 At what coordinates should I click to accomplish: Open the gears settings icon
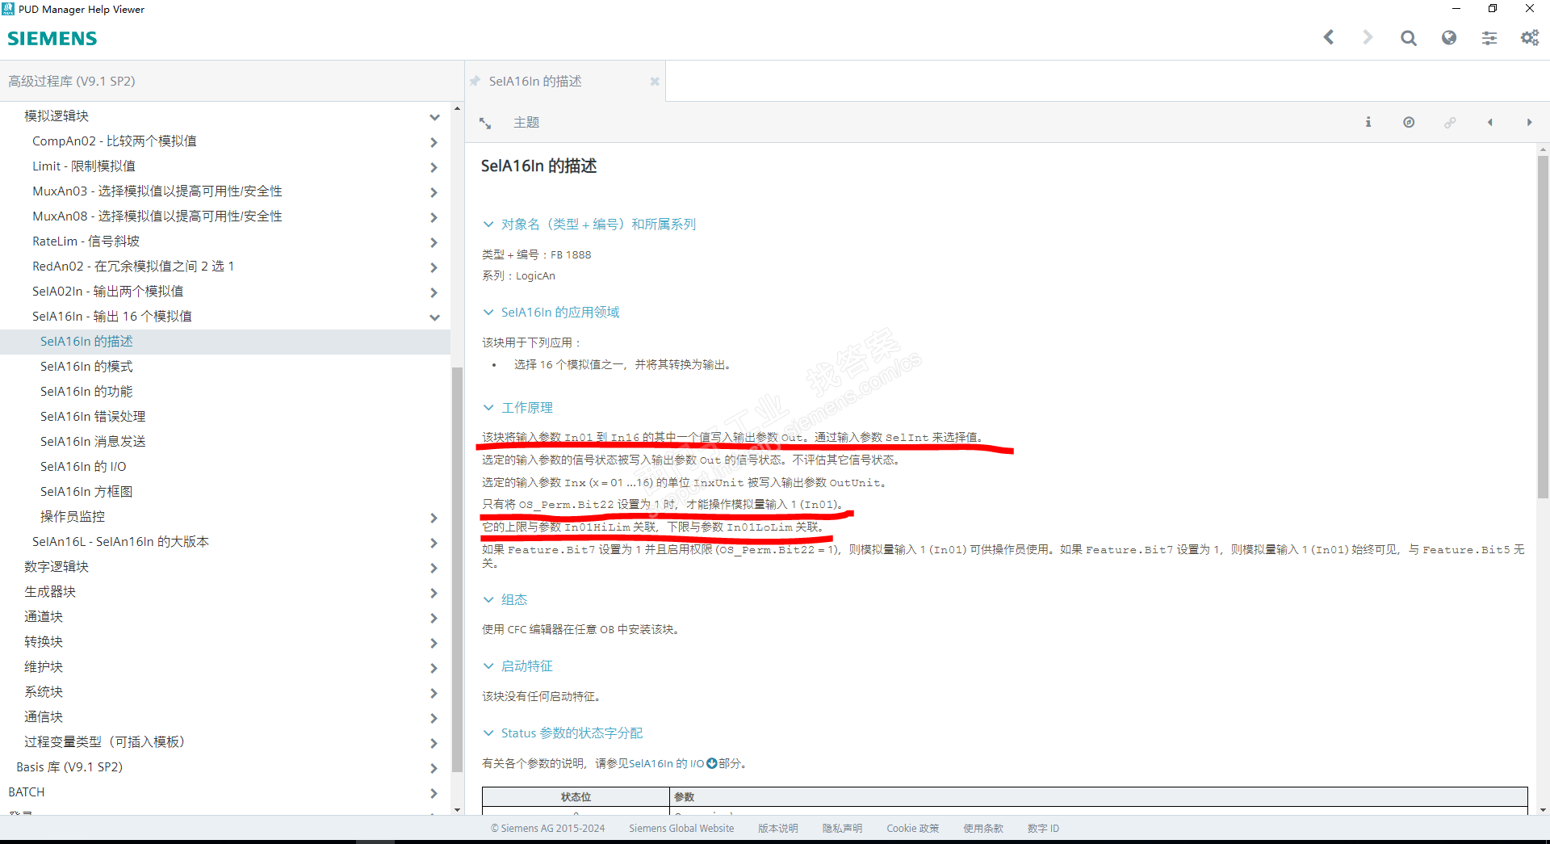point(1530,38)
